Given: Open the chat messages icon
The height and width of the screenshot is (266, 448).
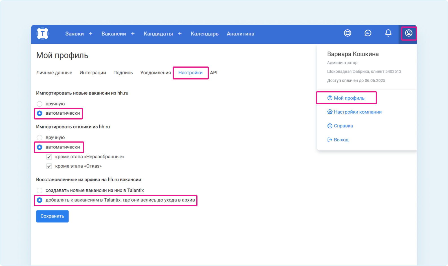Looking at the screenshot, I should click(x=368, y=33).
